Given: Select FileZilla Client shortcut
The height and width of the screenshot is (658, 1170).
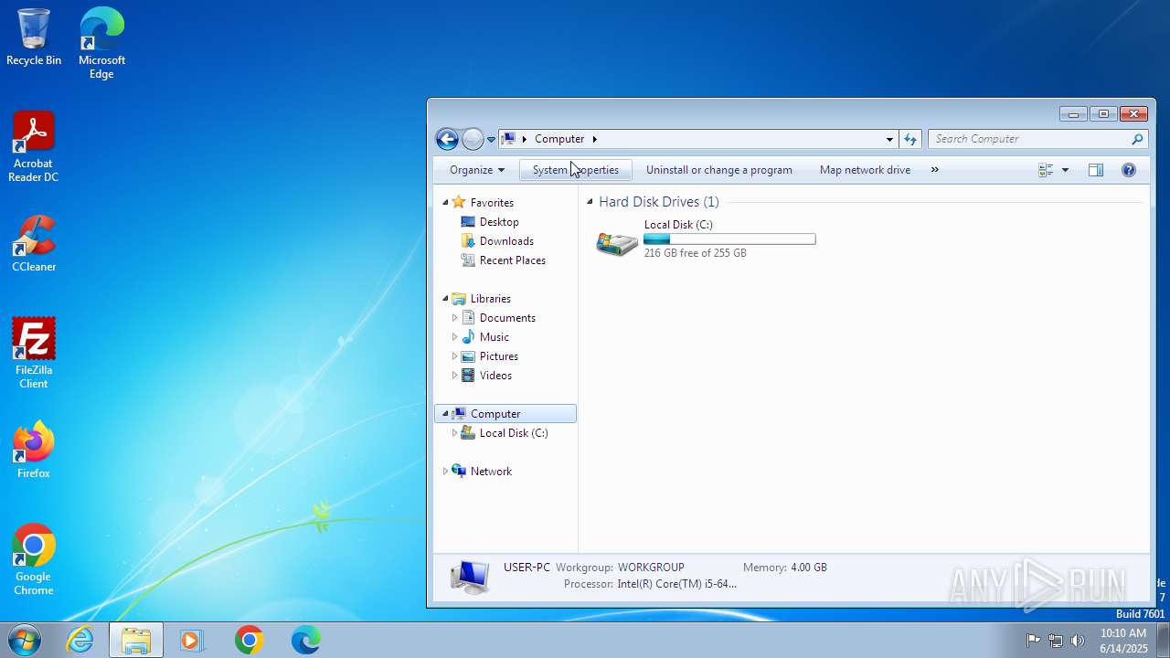Looking at the screenshot, I should tap(34, 354).
